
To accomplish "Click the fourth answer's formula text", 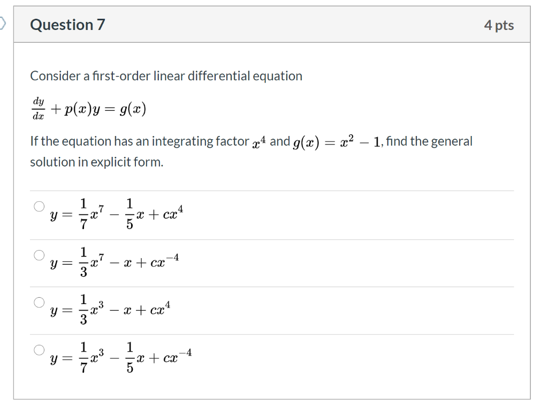I will tap(119, 356).
